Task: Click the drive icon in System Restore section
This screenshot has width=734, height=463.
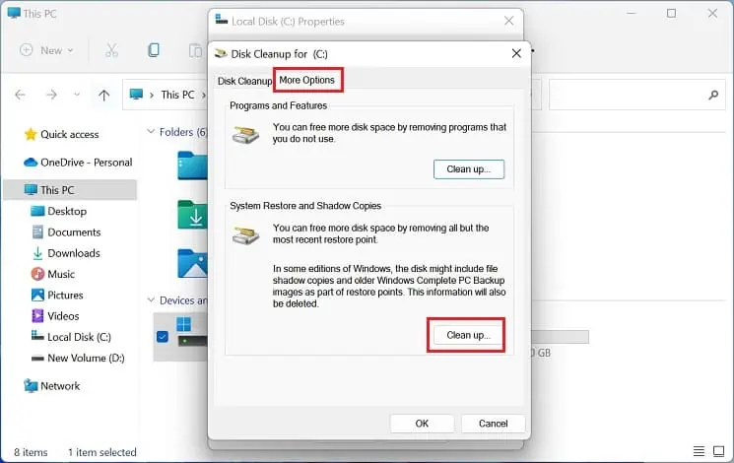Action: pos(245,235)
